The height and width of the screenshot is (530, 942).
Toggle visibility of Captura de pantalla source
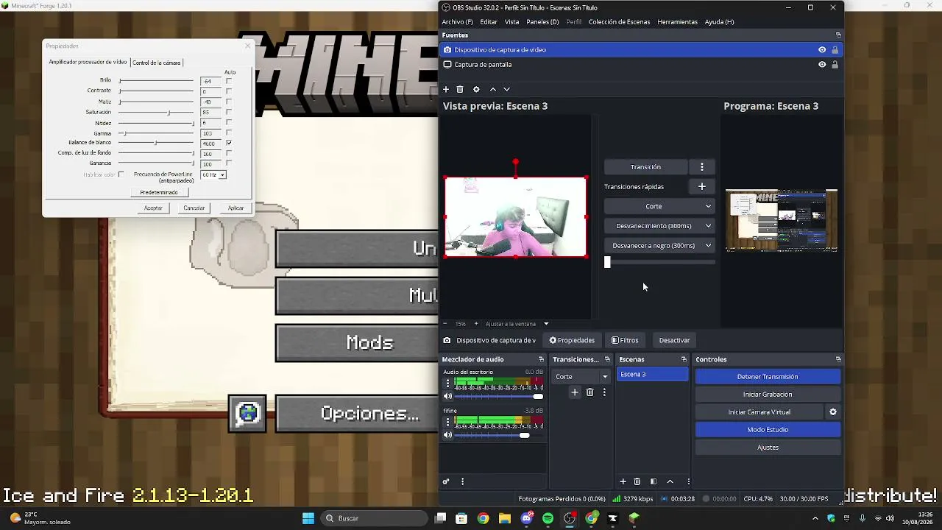(822, 65)
